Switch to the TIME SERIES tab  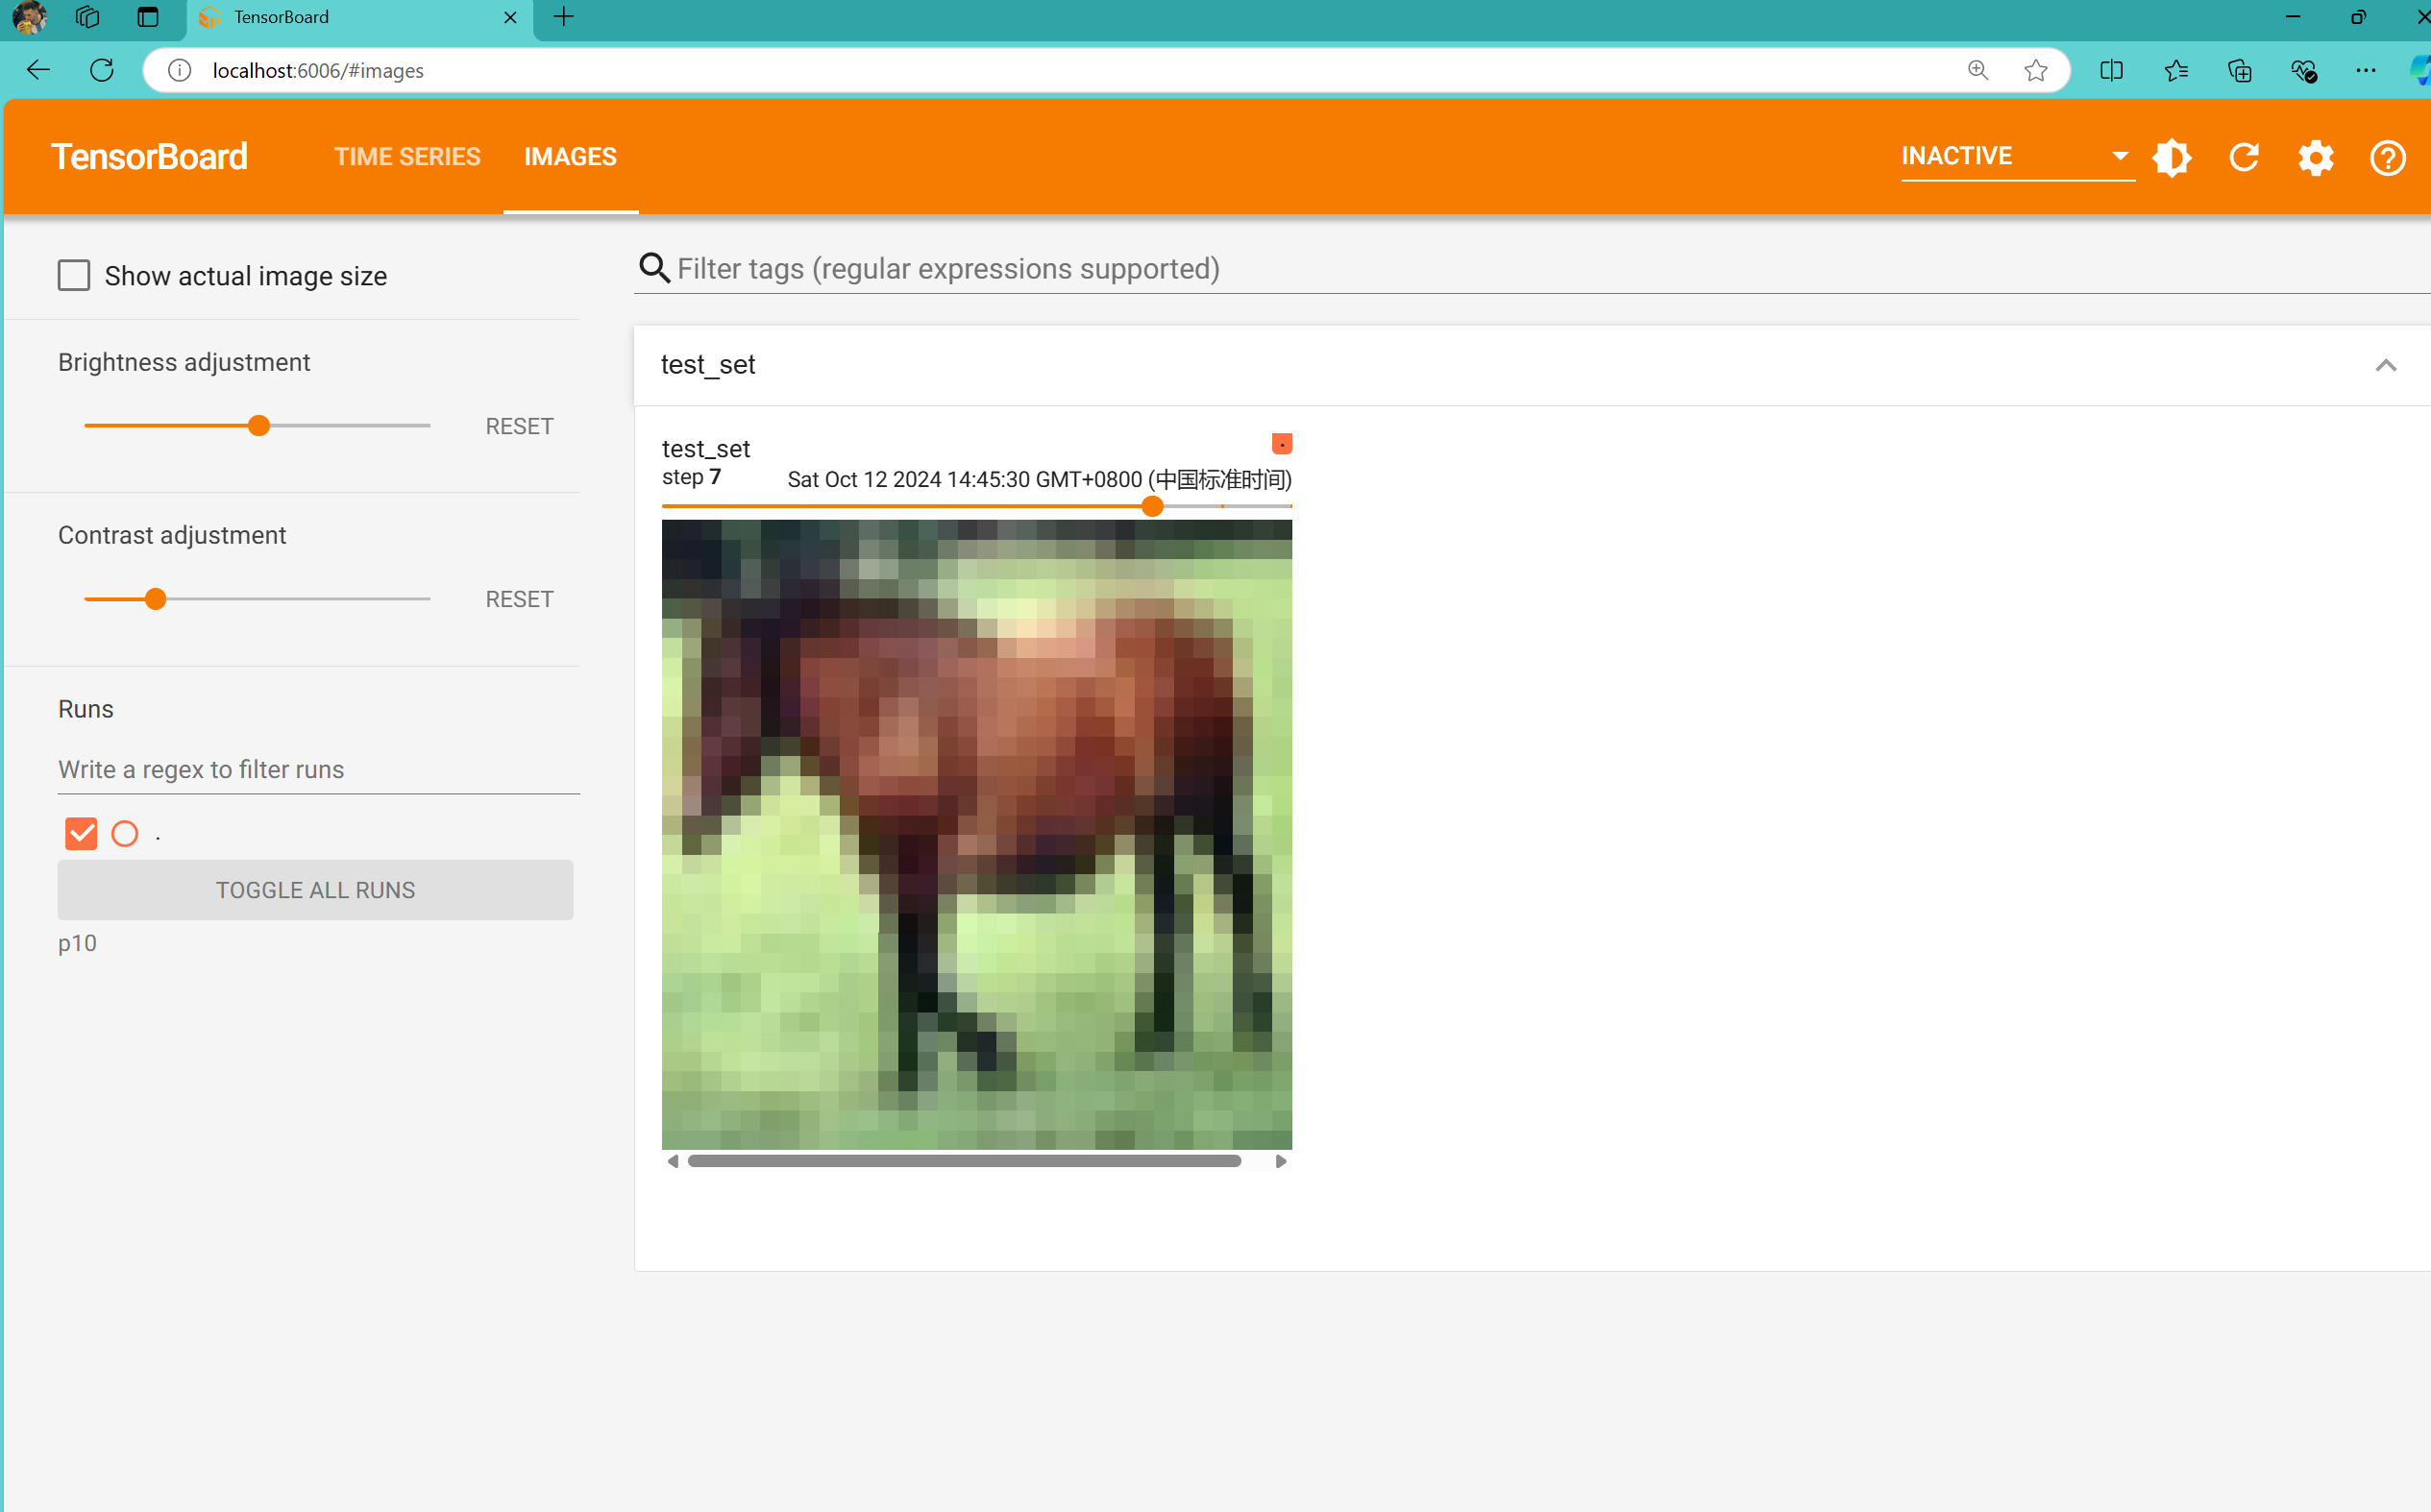(407, 157)
